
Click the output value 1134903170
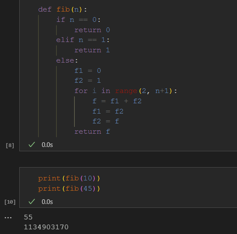point(46,227)
